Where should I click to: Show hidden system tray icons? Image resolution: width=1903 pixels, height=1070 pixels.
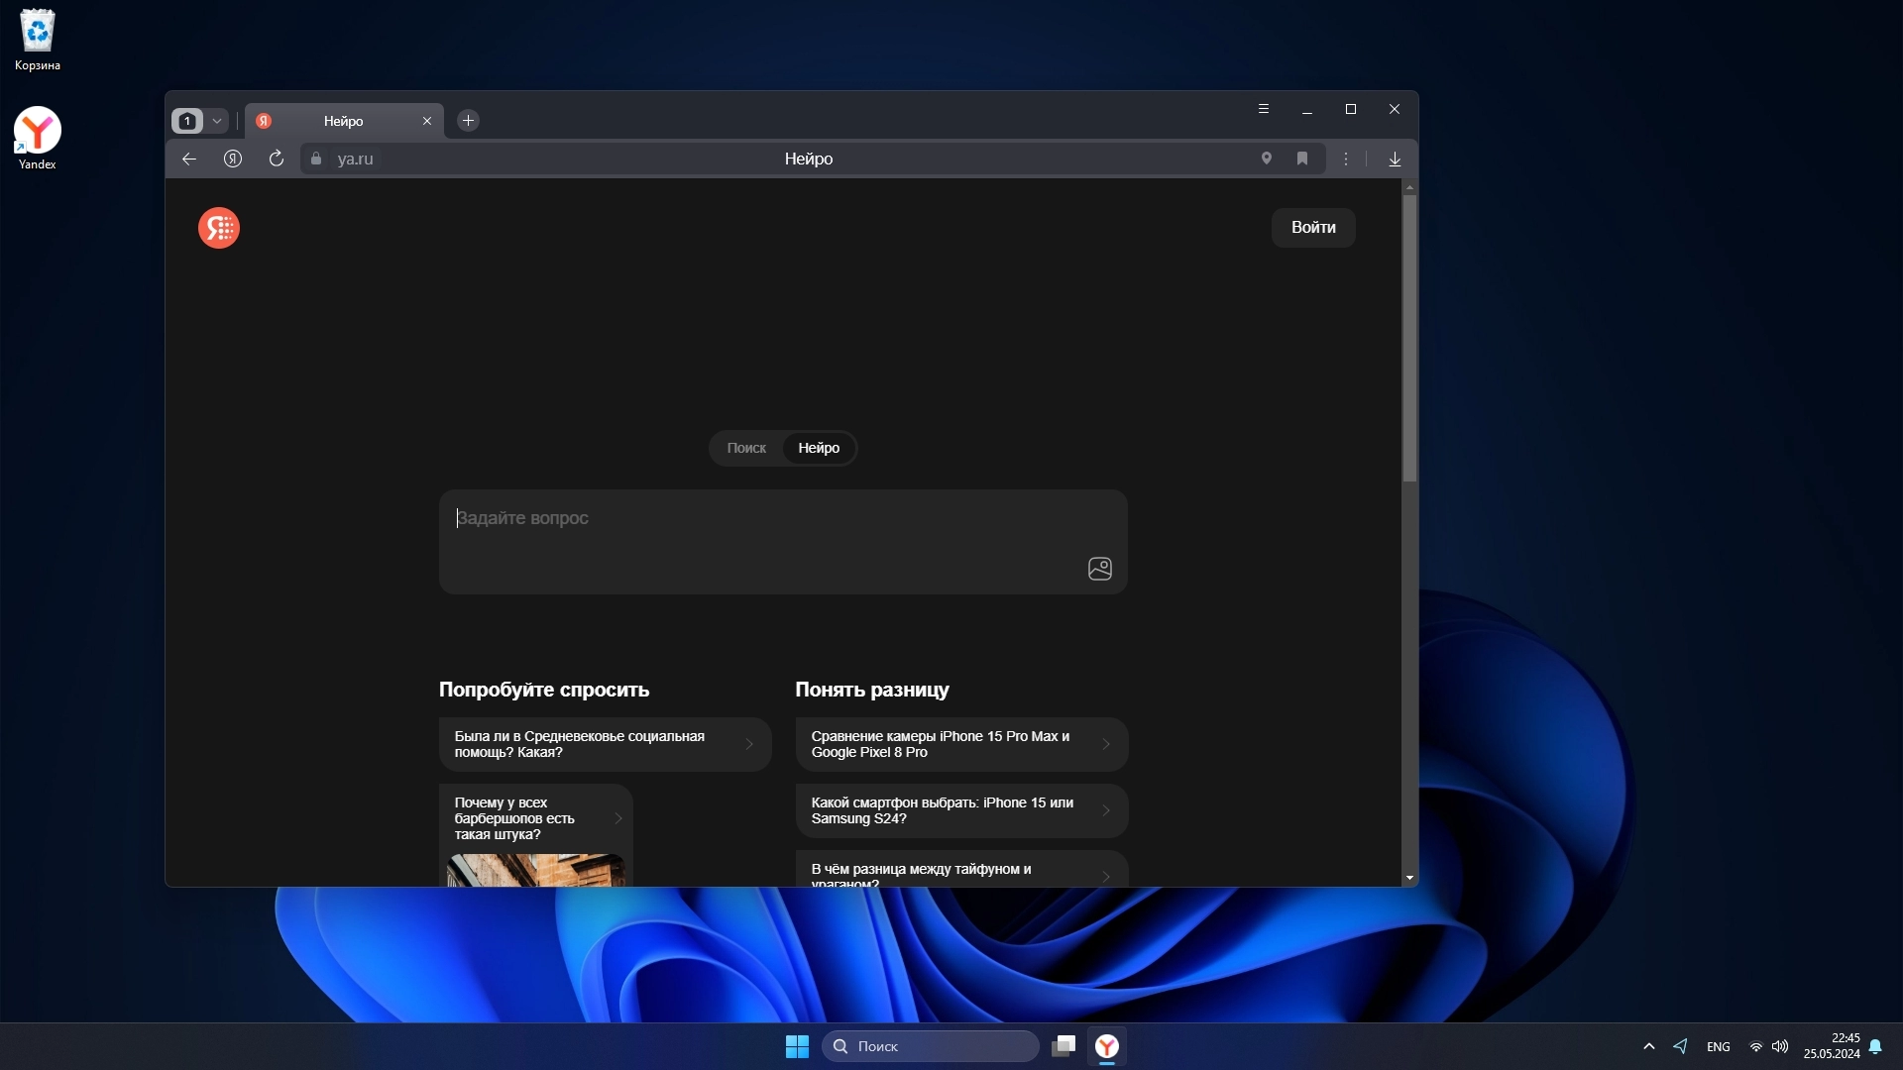click(1648, 1046)
